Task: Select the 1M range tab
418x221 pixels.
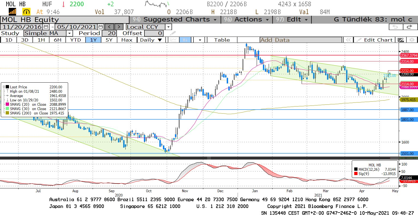Action: [x=41, y=40]
